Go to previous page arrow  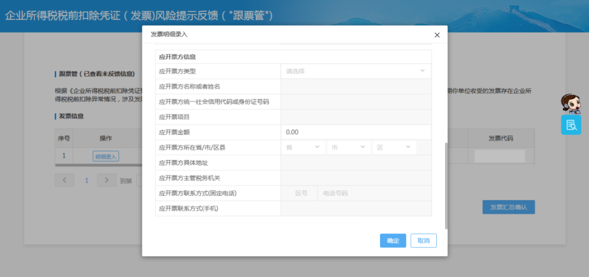click(64, 180)
